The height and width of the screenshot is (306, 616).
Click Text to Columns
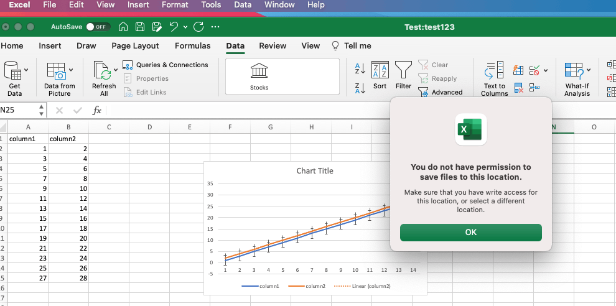tap(494, 79)
